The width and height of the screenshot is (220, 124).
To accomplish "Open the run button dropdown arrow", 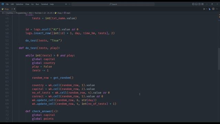I will (x=206, y=9).
